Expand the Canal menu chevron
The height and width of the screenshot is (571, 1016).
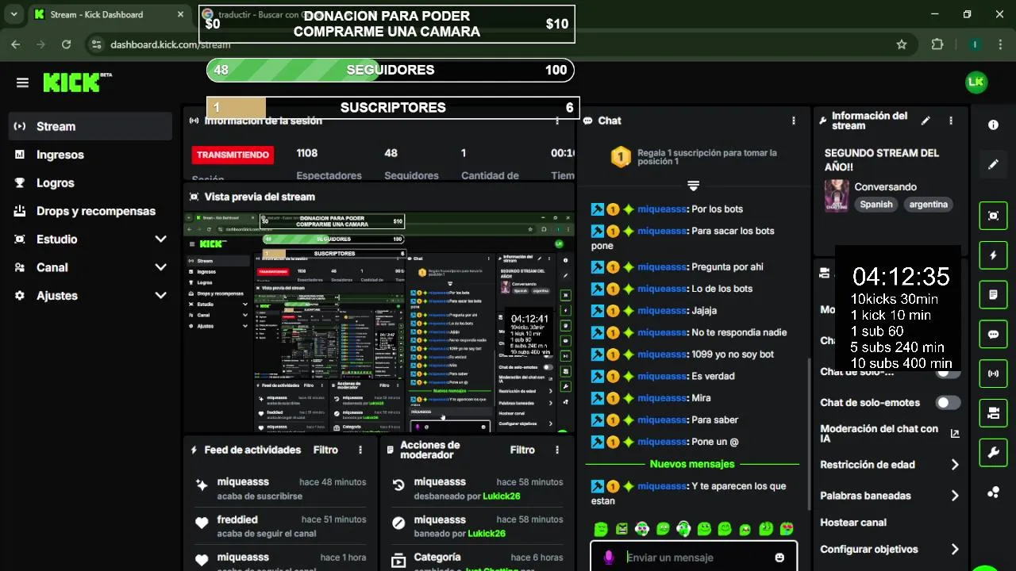[x=160, y=267]
